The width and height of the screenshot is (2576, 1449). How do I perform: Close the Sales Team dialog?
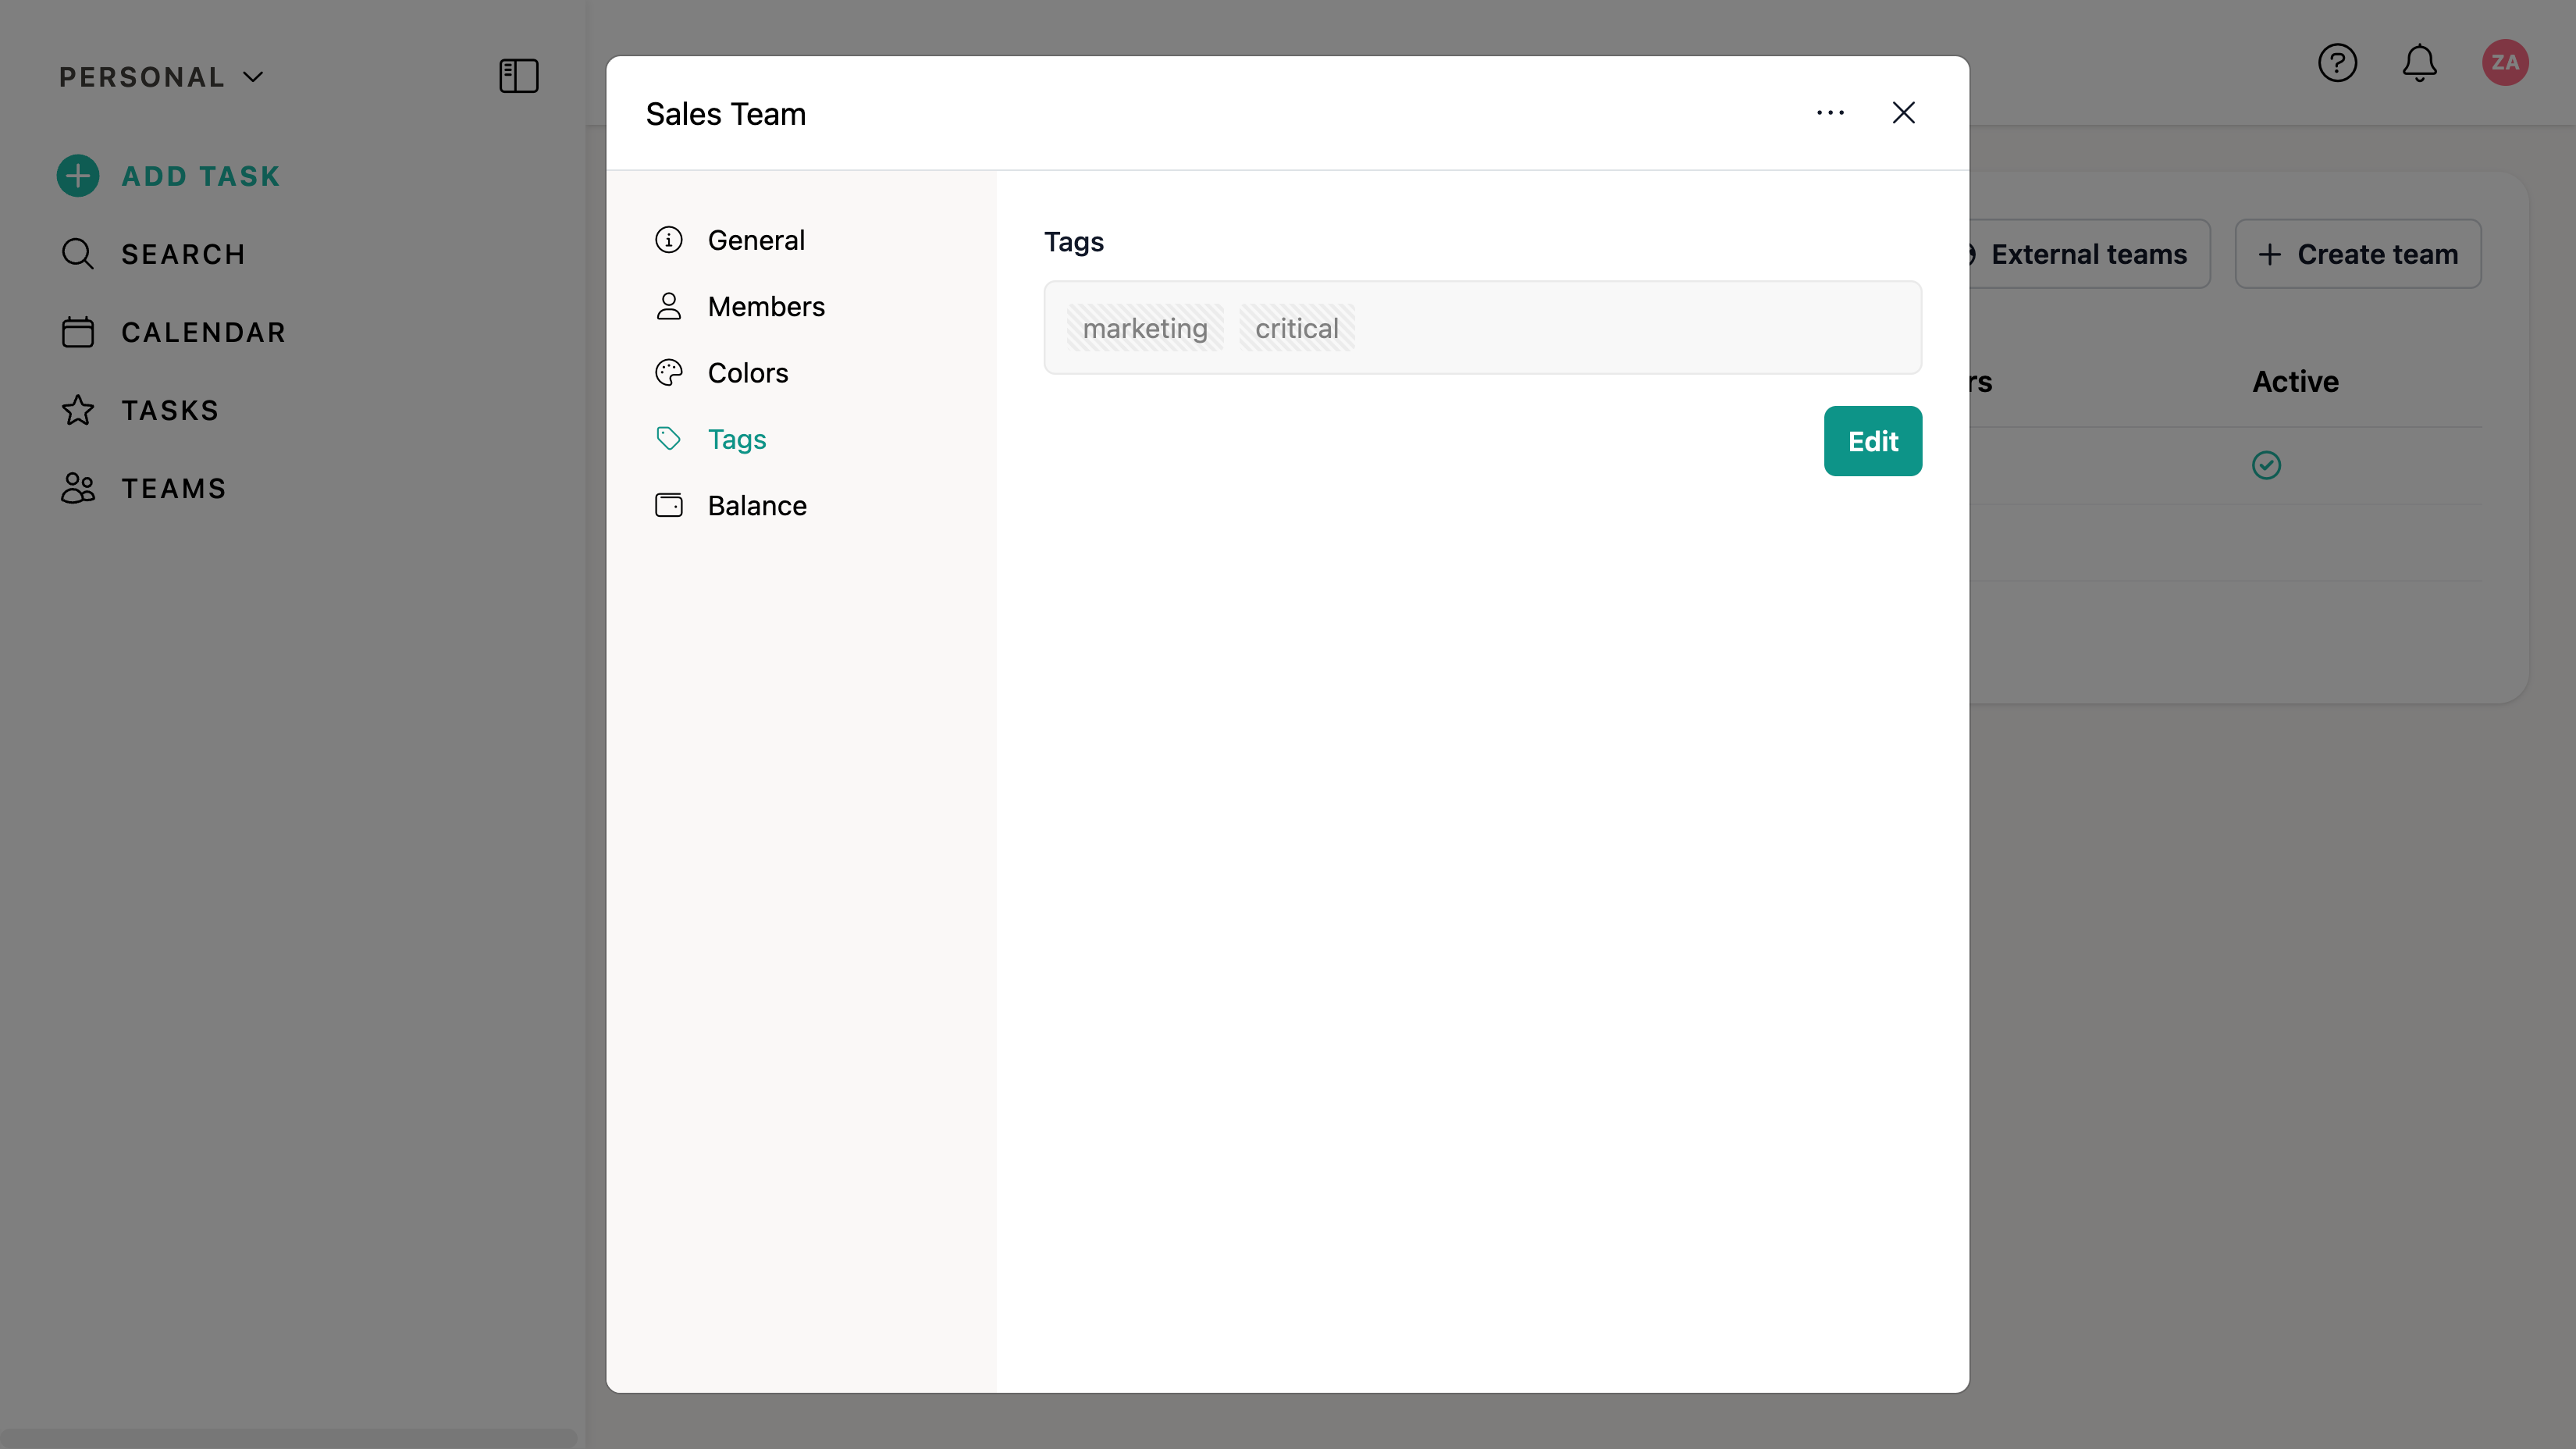click(x=1903, y=113)
